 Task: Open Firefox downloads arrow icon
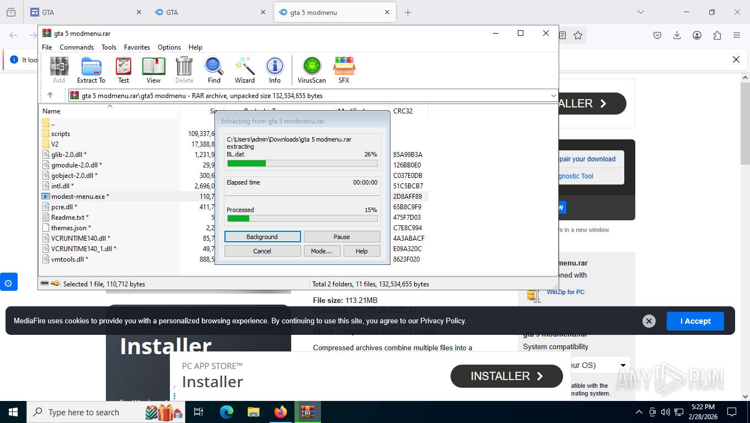click(677, 35)
